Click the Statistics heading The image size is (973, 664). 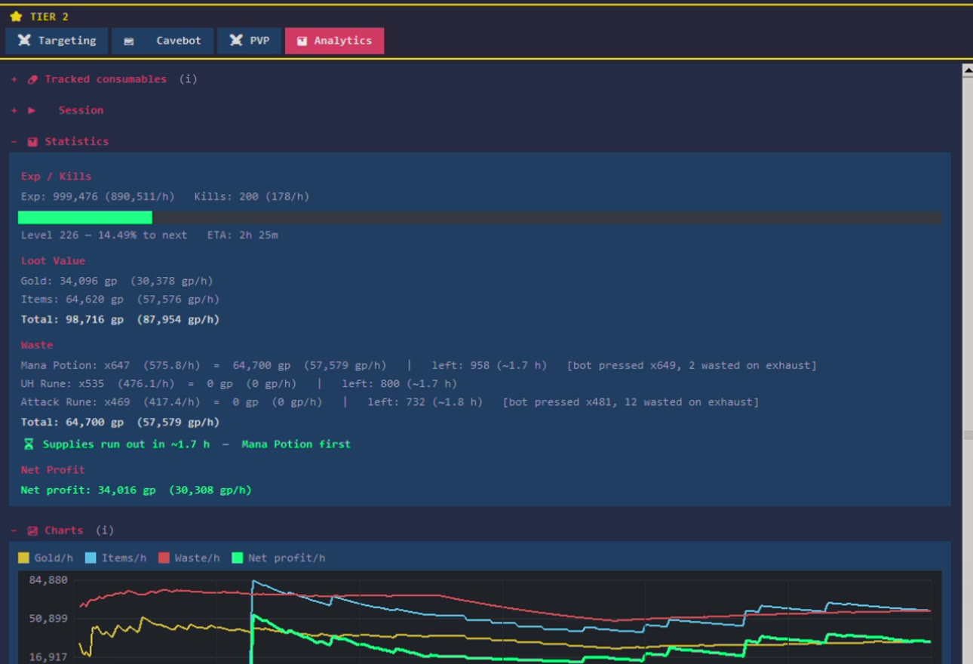(76, 141)
